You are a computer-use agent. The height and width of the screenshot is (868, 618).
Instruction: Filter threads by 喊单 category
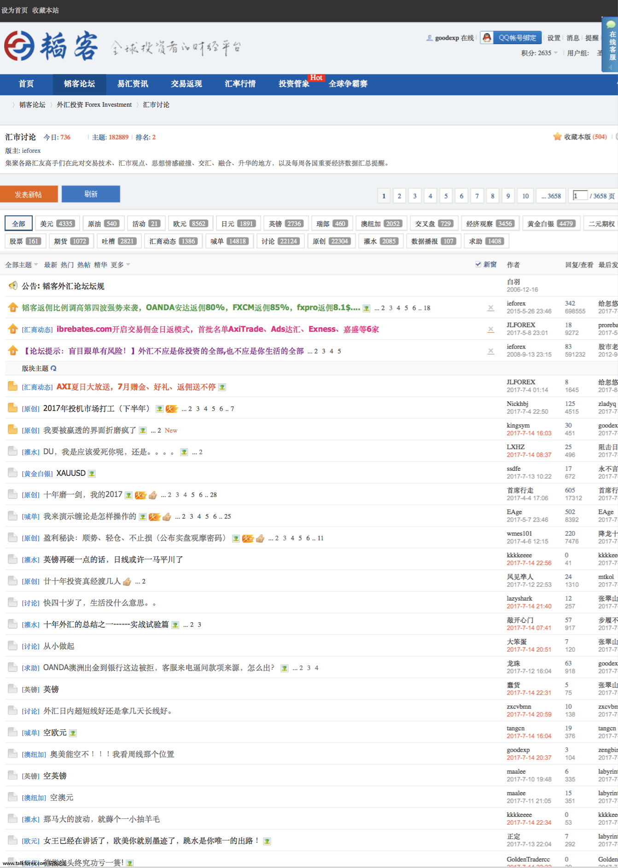[230, 241]
